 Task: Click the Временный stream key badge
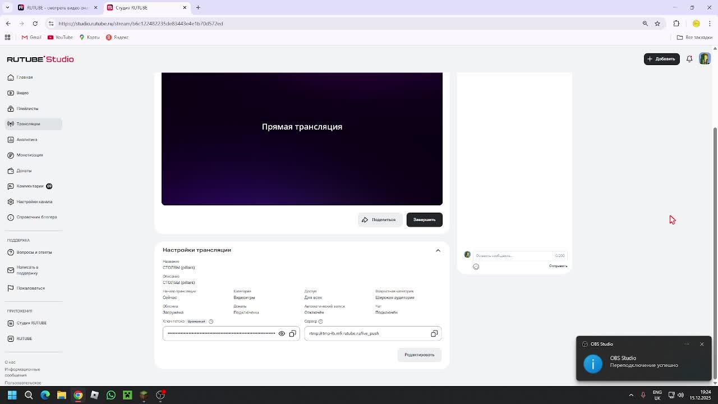(x=196, y=322)
